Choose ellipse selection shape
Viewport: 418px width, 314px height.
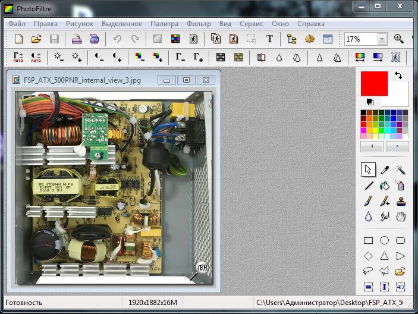[x=384, y=240]
